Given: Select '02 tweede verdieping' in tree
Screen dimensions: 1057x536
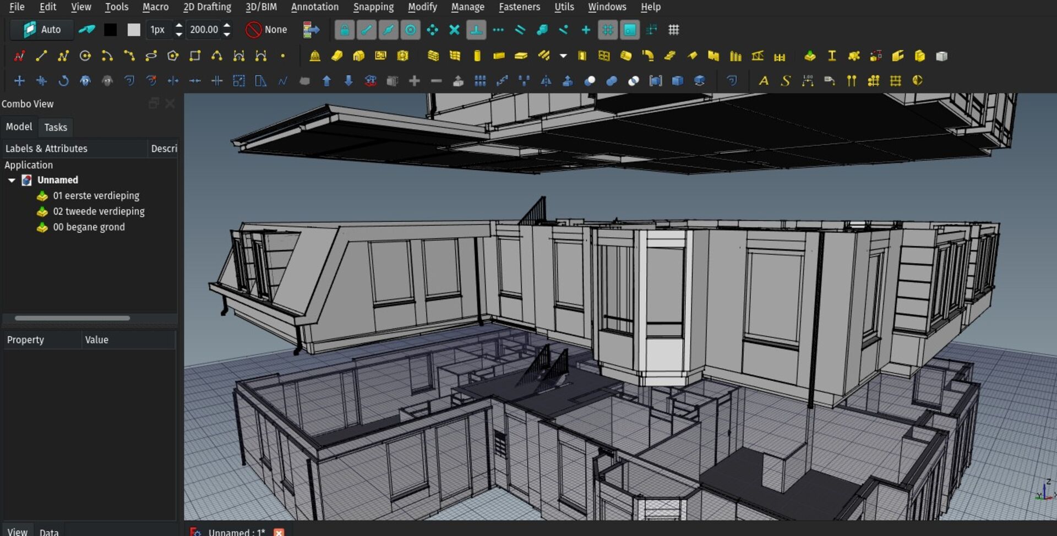Looking at the screenshot, I should 99,211.
